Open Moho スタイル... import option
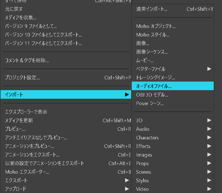This screenshot has width=222, height=193. click(x=153, y=35)
